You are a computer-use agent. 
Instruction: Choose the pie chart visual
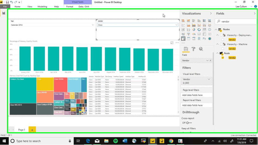(194, 30)
